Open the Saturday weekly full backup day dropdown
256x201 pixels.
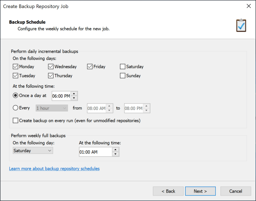tap(33, 151)
